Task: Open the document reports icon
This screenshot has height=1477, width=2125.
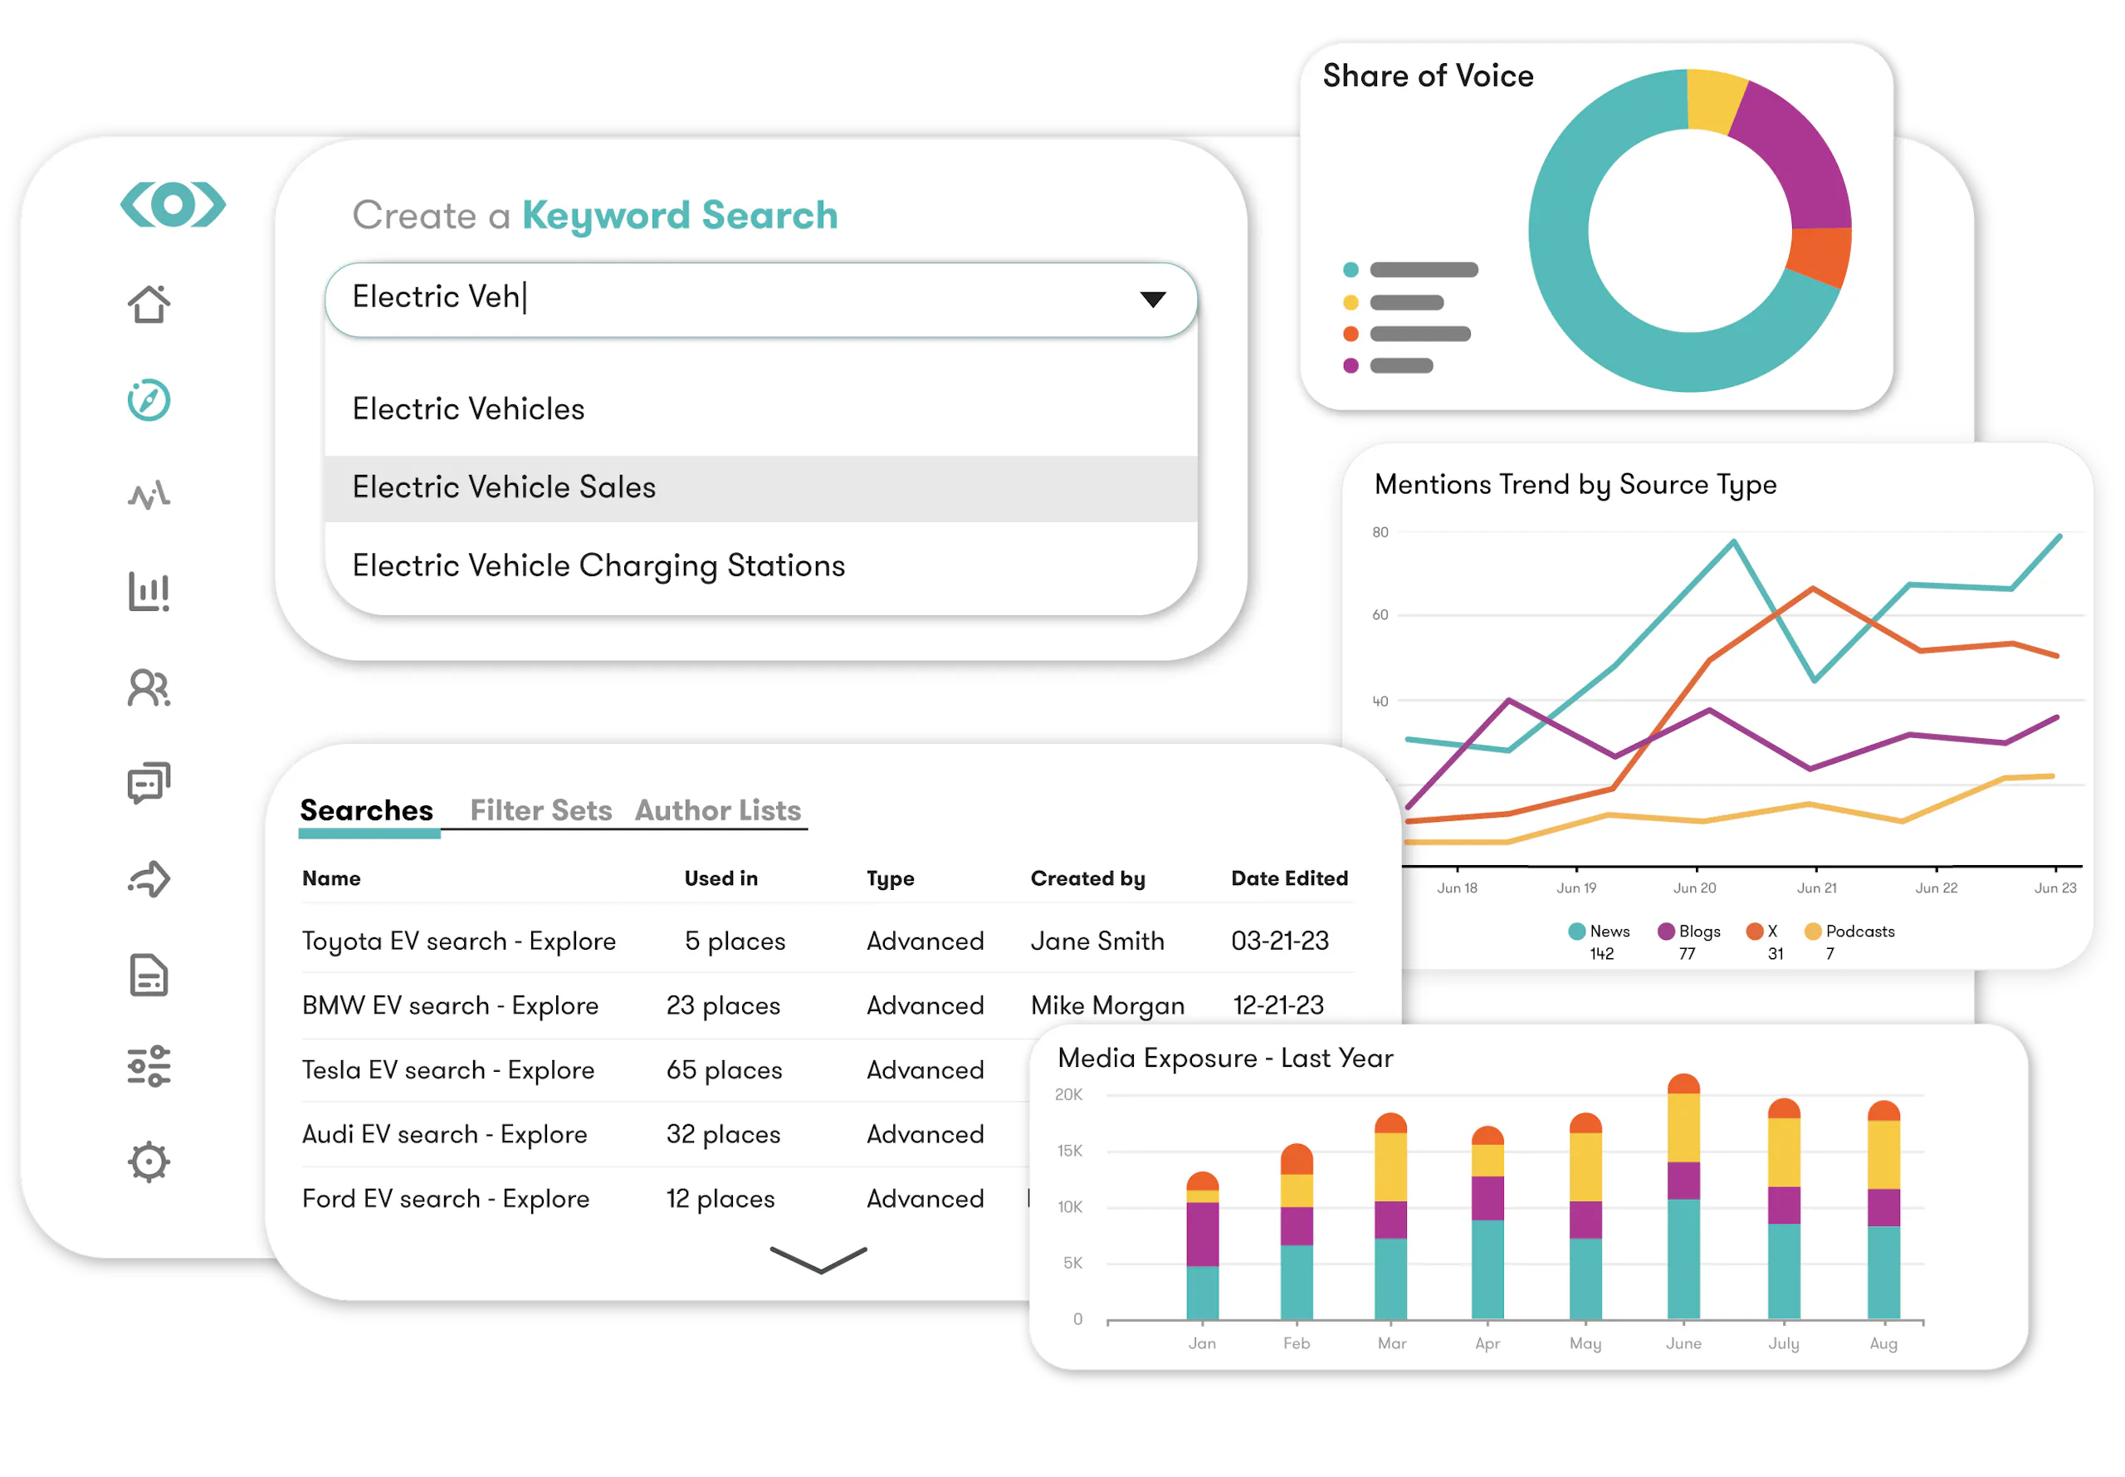Action: (x=149, y=975)
